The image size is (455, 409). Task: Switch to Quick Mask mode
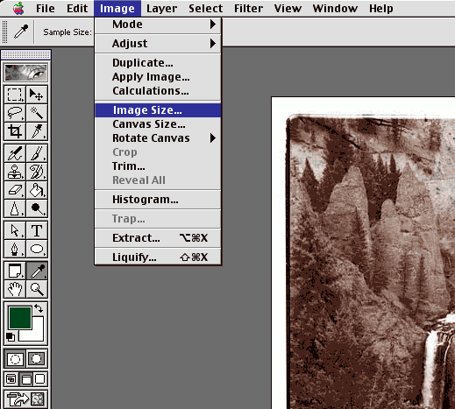coord(37,358)
